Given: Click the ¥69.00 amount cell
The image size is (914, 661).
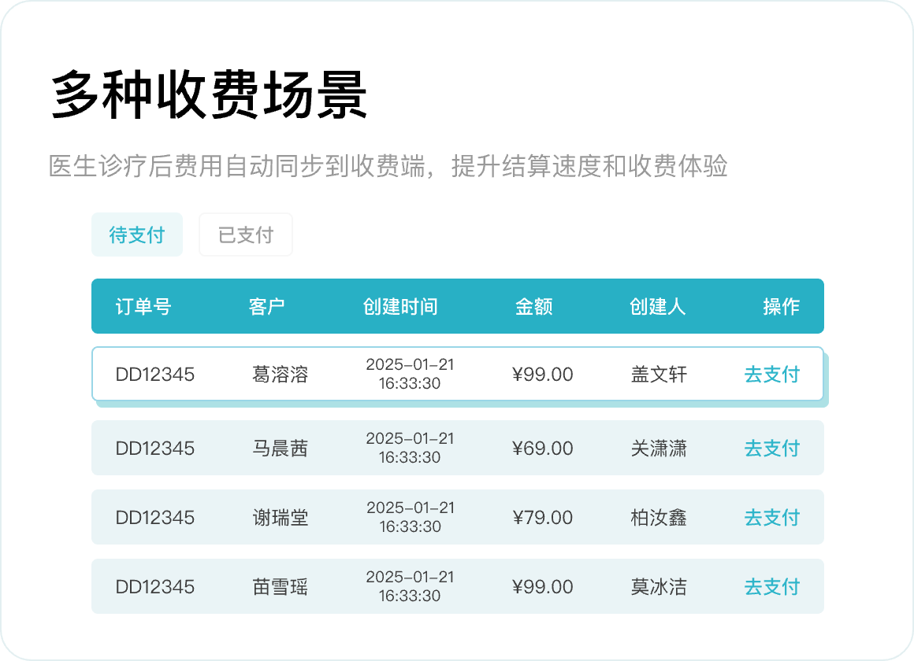Looking at the screenshot, I should click(x=542, y=449).
